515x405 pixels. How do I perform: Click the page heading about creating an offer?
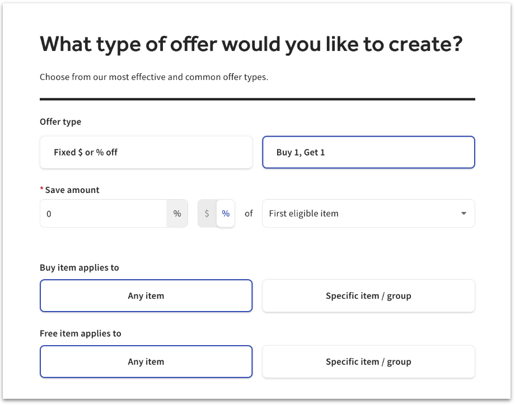[x=251, y=44]
